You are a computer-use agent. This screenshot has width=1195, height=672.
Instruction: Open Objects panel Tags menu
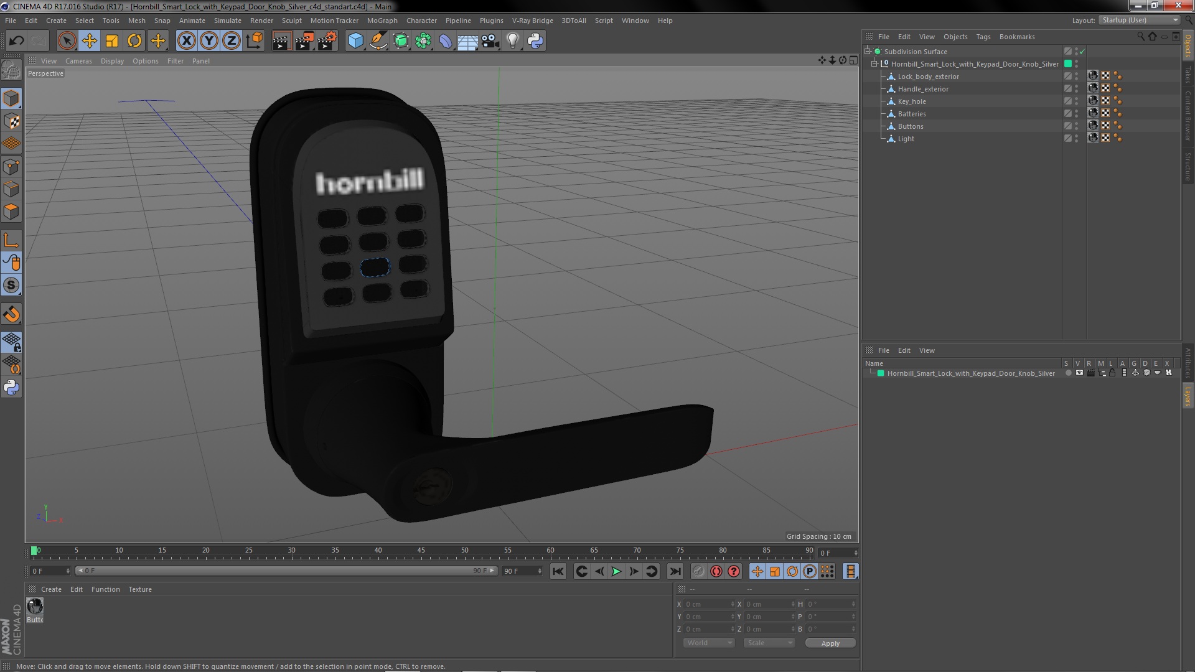983,37
